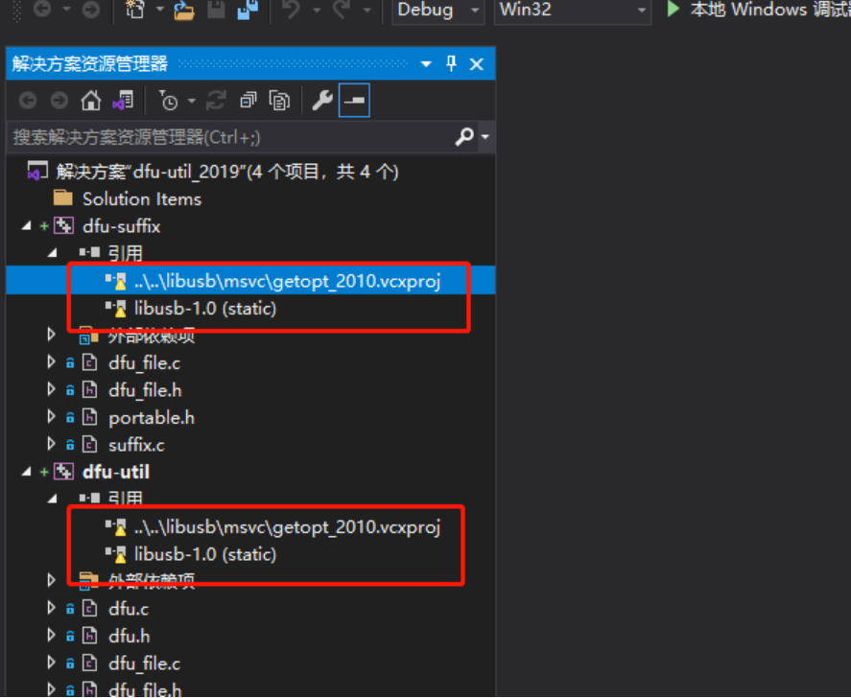
Task: Toggle the pin on the Solution Explorer panel
Action: tap(450, 63)
